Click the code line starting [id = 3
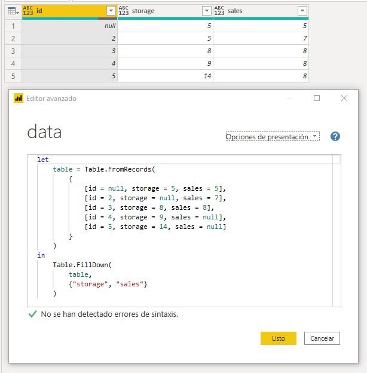The width and height of the screenshot is (367, 373). tap(149, 207)
